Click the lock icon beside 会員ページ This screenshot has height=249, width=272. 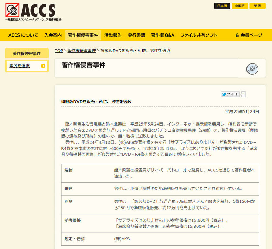pos(237,35)
